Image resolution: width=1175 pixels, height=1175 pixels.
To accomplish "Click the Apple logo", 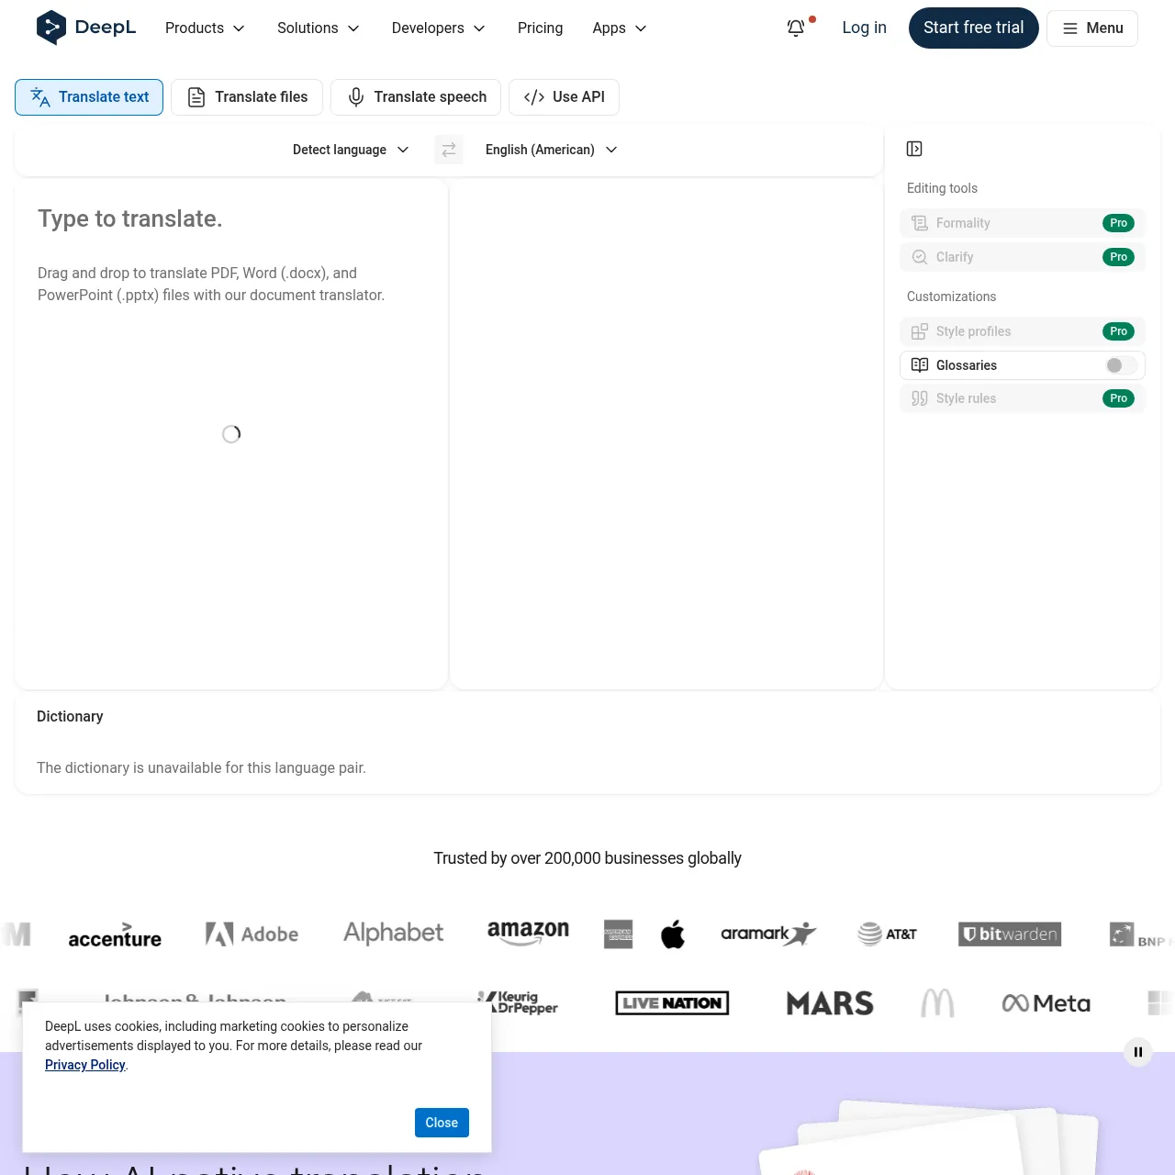I will click(x=673, y=934).
